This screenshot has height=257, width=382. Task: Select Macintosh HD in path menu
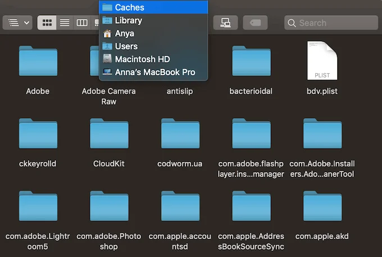(x=153, y=59)
